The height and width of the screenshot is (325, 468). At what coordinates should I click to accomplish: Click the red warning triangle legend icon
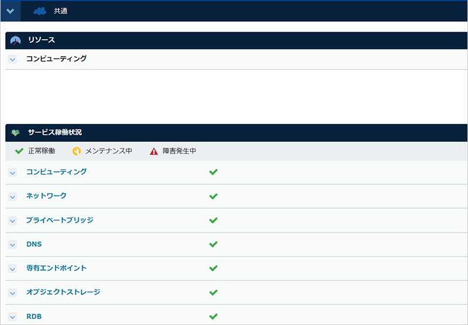154,151
